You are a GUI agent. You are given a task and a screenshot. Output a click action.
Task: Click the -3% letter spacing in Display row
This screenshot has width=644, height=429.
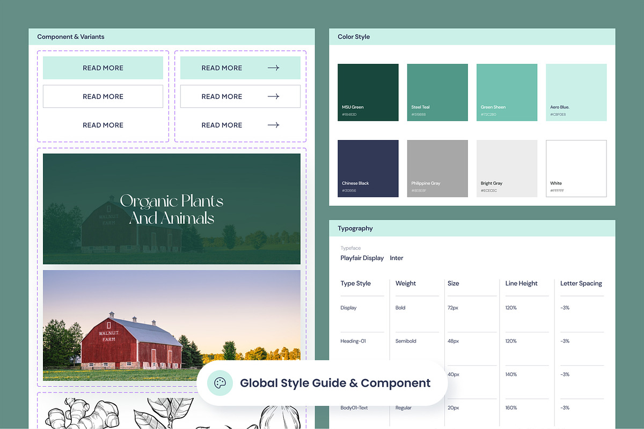(x=565, y=308)
